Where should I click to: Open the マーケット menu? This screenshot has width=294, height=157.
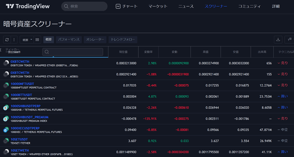(158, 6)
